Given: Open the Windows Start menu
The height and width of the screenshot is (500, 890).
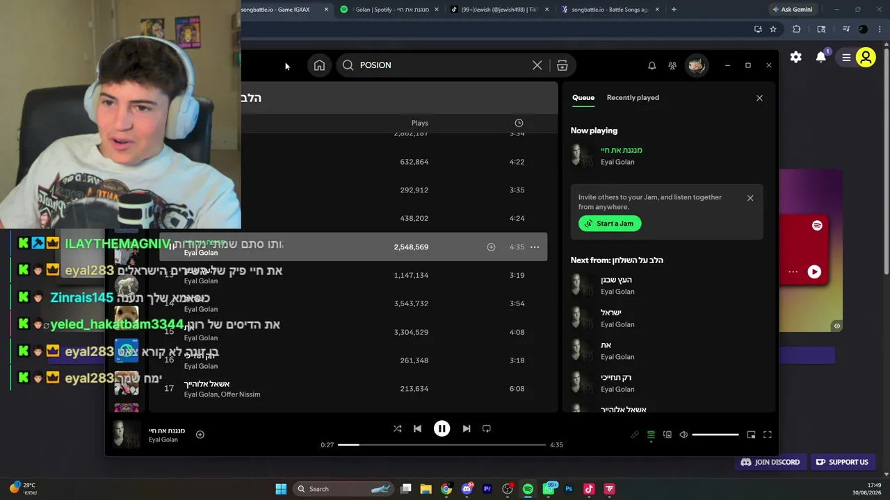Looking at the screenshot, I should [281, 489].
